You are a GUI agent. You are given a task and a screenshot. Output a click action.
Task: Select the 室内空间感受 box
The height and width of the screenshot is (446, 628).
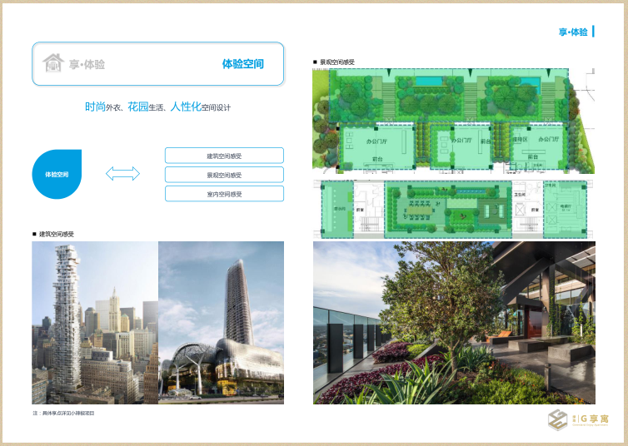tap(224, 194)
